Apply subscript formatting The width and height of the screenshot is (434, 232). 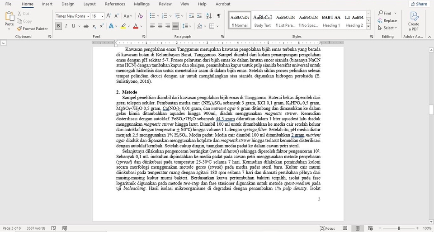94,26
